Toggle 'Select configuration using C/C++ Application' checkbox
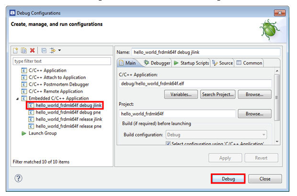This screenshot has width=297, height=196. (168, 144)
